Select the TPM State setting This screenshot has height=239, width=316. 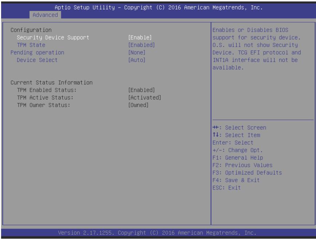coord(31,45)
